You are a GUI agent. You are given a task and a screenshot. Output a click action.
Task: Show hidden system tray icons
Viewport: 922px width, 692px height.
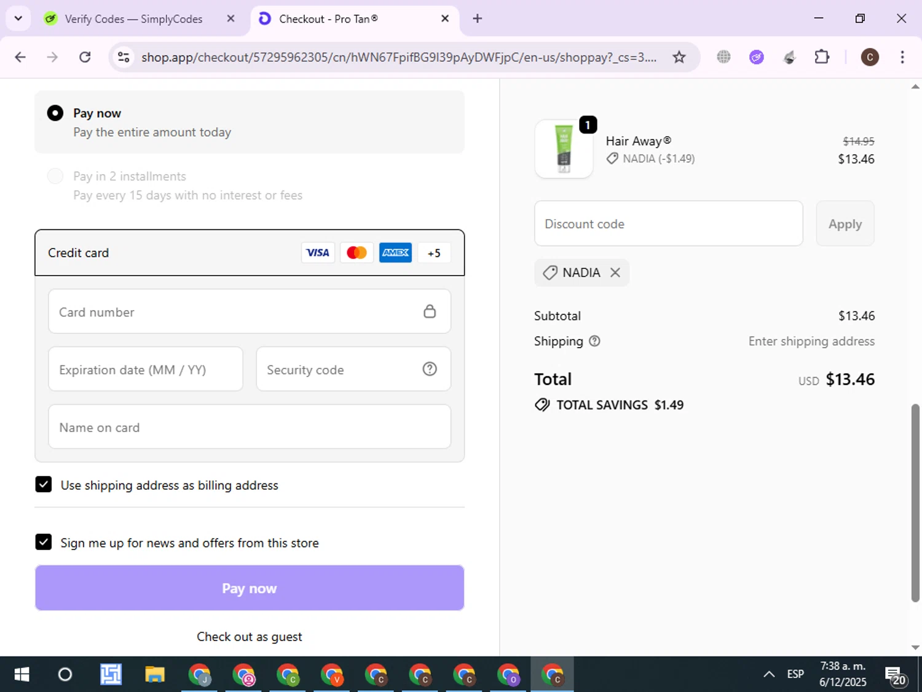pyautogui.click(x=769, y=675)
